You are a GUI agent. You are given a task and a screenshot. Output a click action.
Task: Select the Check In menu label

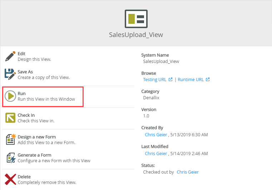point(26,115)
